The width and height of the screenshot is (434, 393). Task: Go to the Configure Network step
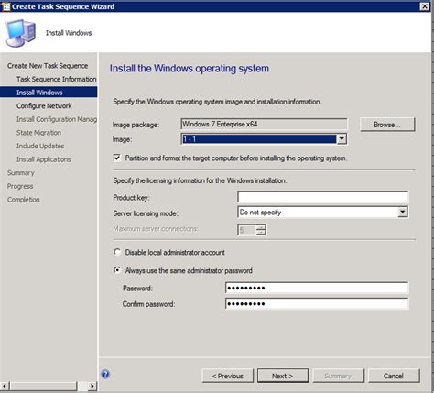coord(44,106)
